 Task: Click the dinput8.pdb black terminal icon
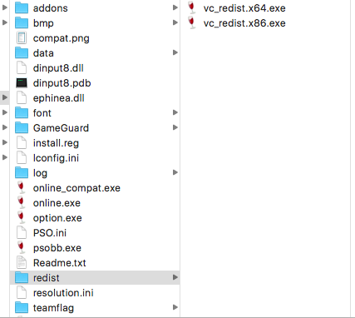(22, 83)
